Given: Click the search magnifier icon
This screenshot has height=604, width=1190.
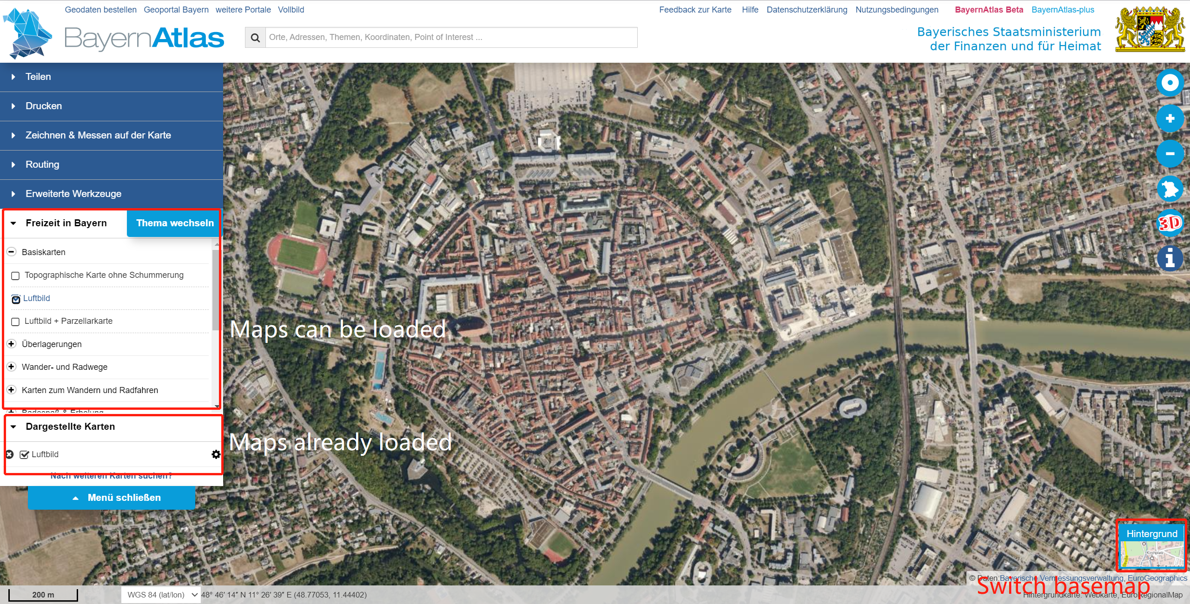Looking at the screenshot, I should [x=255, y=38].
